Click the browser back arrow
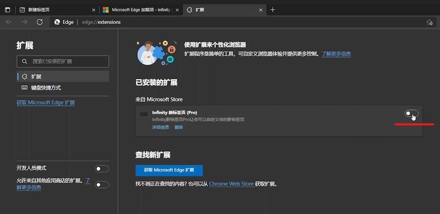The width and height of the screenshot is (440, 214). click(9, 22)
